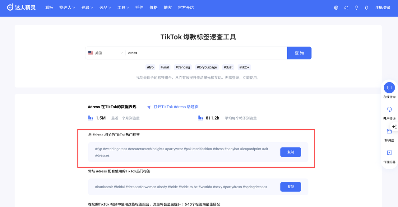Click the headset customer service icon
The image size is (398, 207).
click(x=346, y=8)
